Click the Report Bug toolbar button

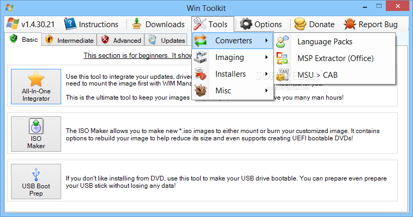[371, 24]
